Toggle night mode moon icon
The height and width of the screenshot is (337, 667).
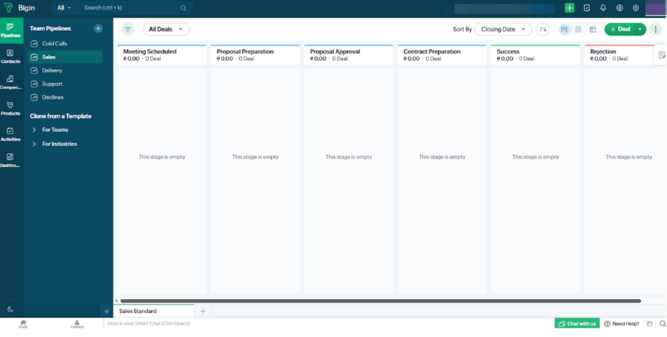click(x=10, y=309)
